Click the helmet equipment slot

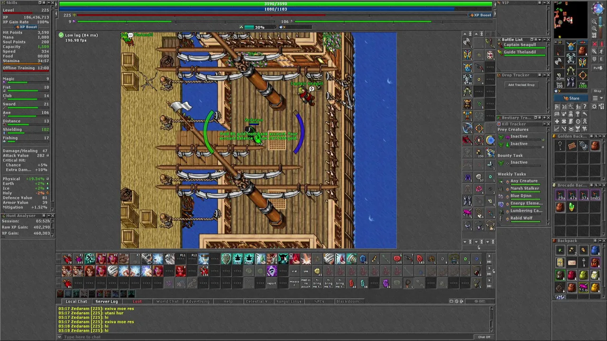point(570,45)
